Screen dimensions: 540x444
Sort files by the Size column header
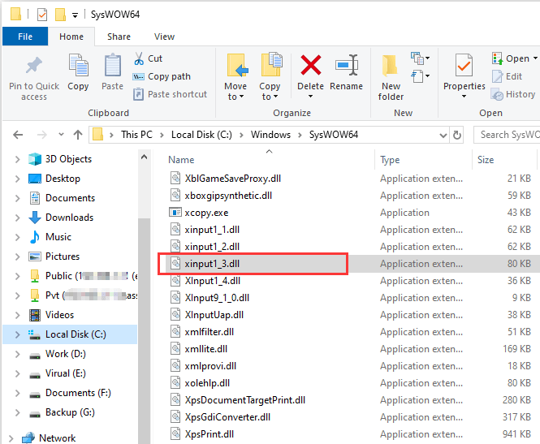coord(486,160)
